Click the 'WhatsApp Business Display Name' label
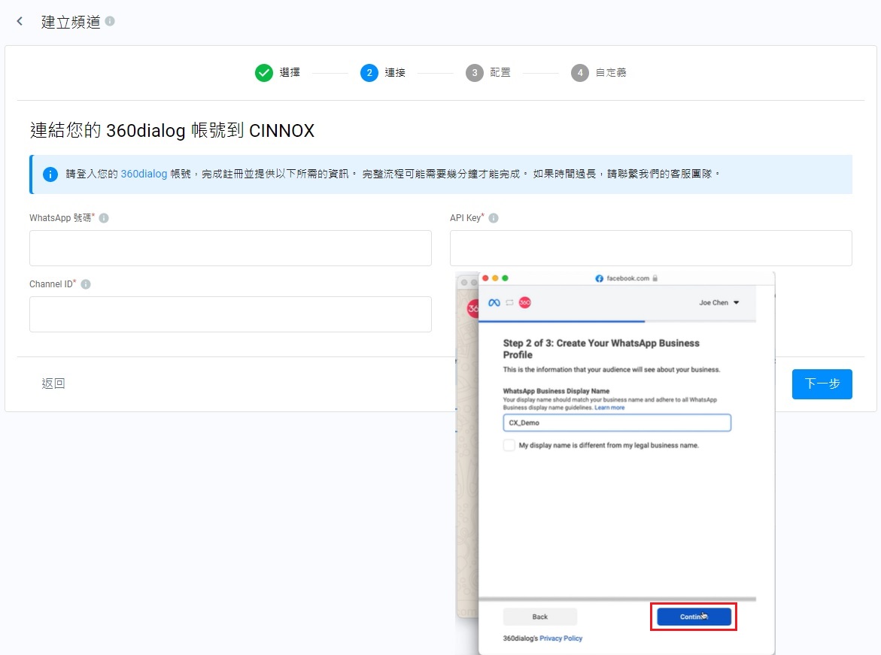Image resolution: width=881 pixels, height=655 pixels. tap(556, 391)
